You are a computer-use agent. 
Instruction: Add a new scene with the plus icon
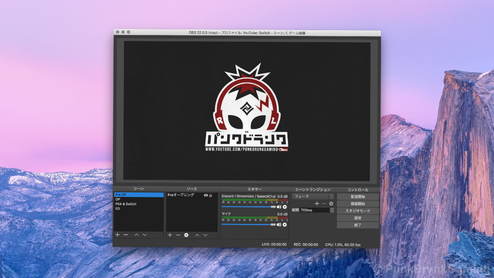[x=118, y=235]
